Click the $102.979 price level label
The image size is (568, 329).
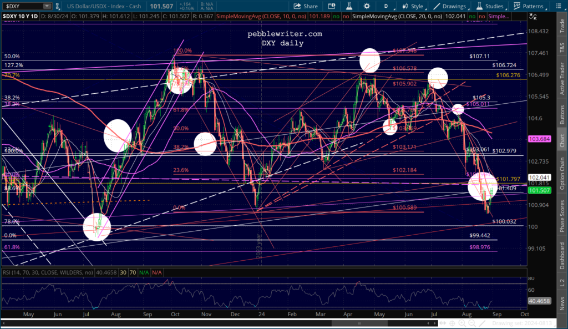tap(504, 151)
